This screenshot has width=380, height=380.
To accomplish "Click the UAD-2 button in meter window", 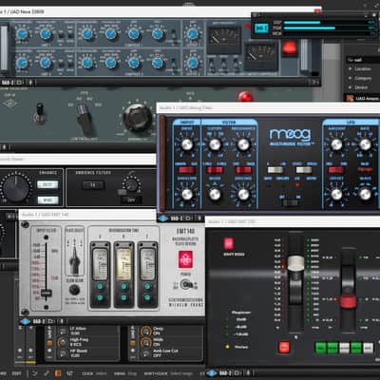I will tap(261, 28).
